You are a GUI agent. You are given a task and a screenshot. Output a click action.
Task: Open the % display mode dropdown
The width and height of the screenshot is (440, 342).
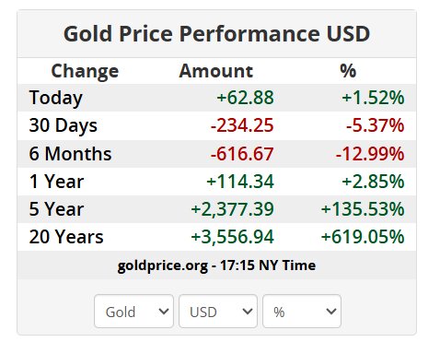click(x=302, y=312)
